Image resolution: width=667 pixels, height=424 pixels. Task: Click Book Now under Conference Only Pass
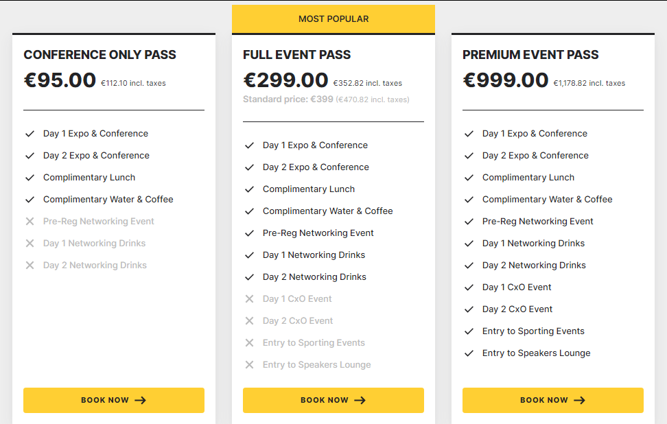pyautogui.click(x=114, y=400)
